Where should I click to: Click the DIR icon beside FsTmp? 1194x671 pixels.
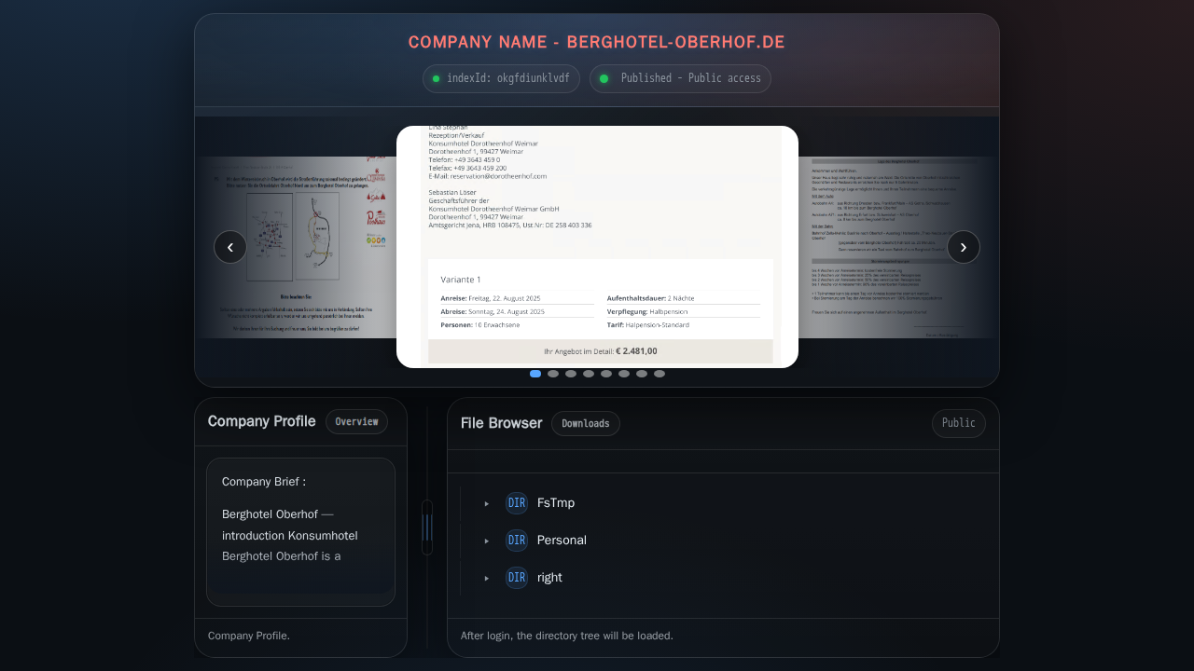coord(517,503)
